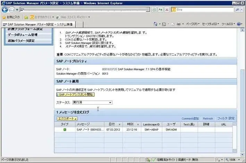Open the おすすめサイト suggested sites link
246x163 pixels.
pos(42,17)
